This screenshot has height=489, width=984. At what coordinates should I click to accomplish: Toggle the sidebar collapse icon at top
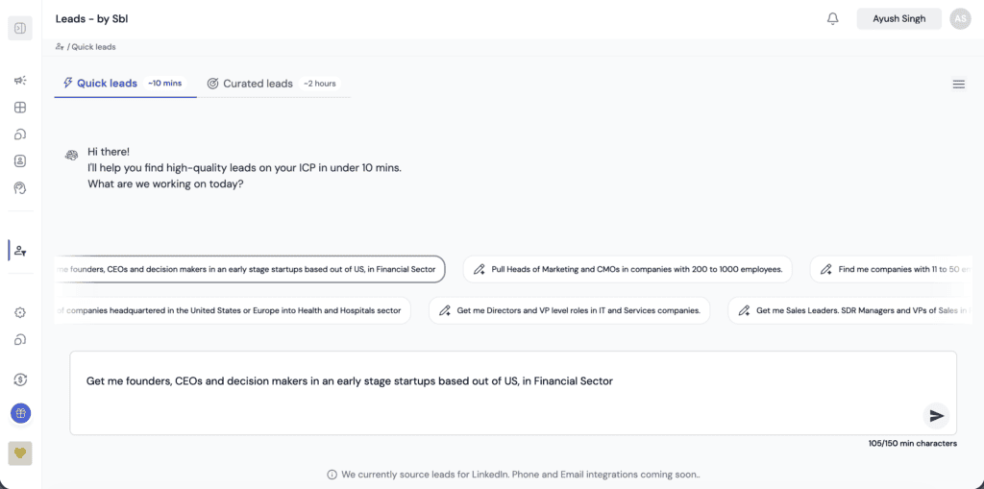20,28
